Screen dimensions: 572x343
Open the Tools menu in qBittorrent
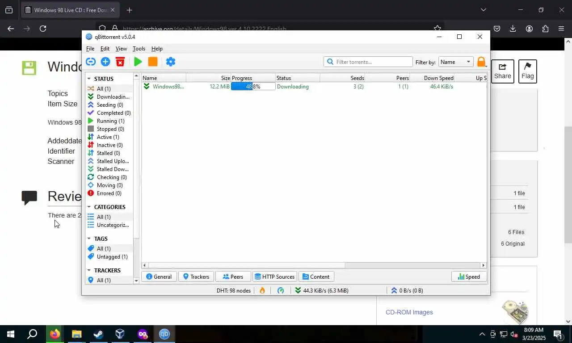pos(139,48)
